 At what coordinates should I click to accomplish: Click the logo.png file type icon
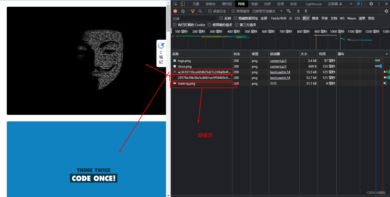pos(175,61)
